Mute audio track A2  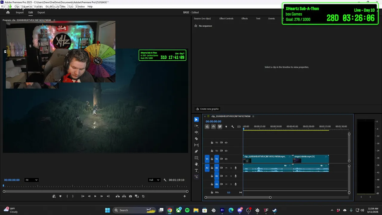coord(226,176)
